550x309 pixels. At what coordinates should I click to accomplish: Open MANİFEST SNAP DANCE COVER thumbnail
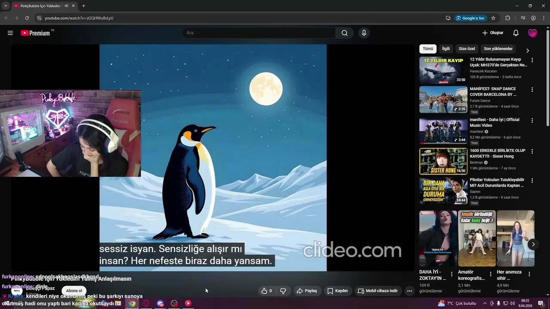443,100
